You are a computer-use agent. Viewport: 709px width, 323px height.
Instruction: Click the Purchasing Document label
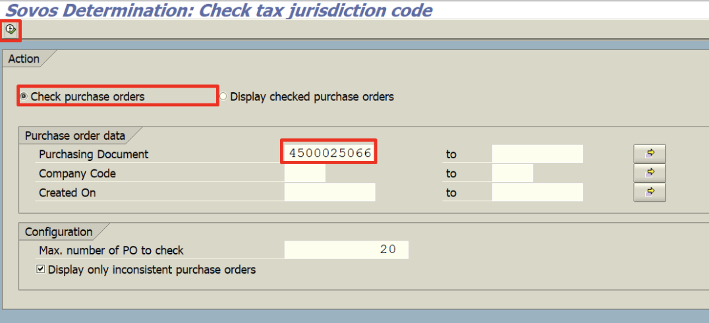point(94,154)
